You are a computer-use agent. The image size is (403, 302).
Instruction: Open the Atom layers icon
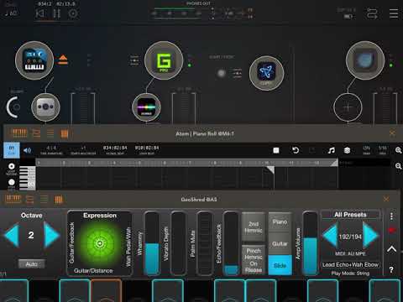(x=348, y=150)
